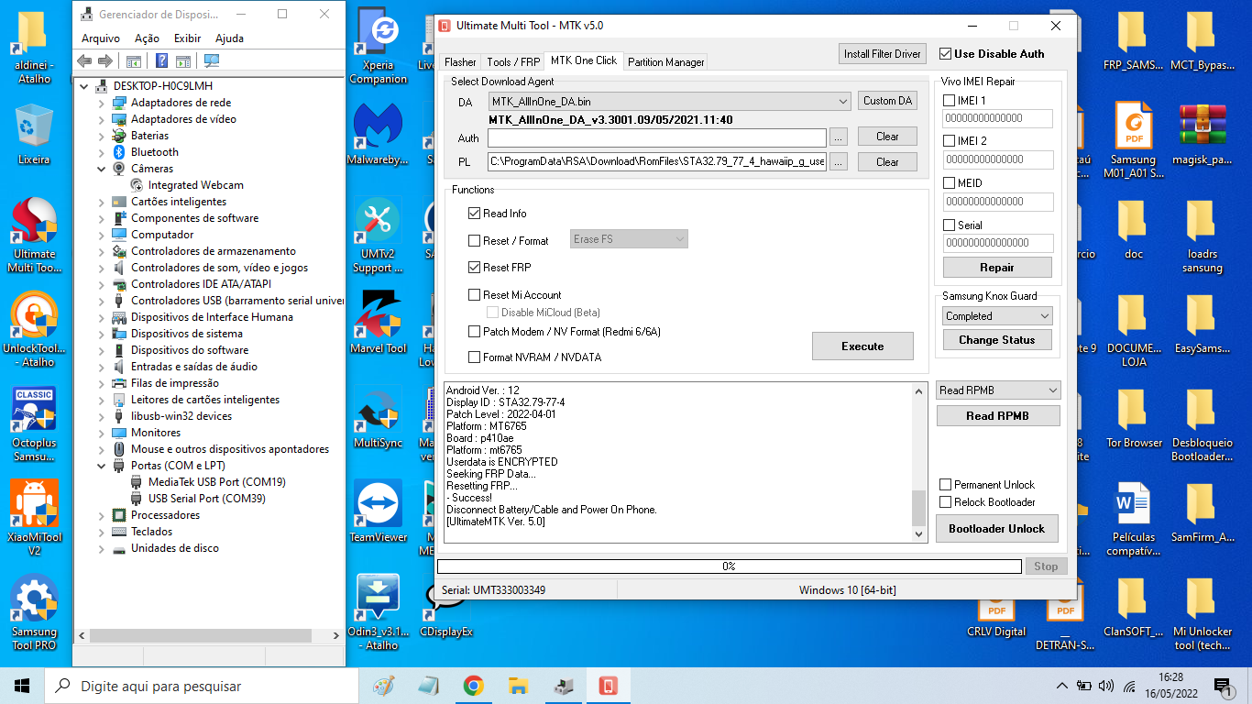
Task: Click the Install Filter Driver button
Action: [x=883, y=54]
